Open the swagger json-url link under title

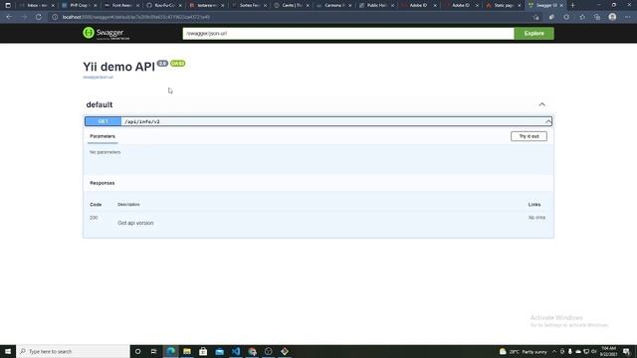(98, 78)
